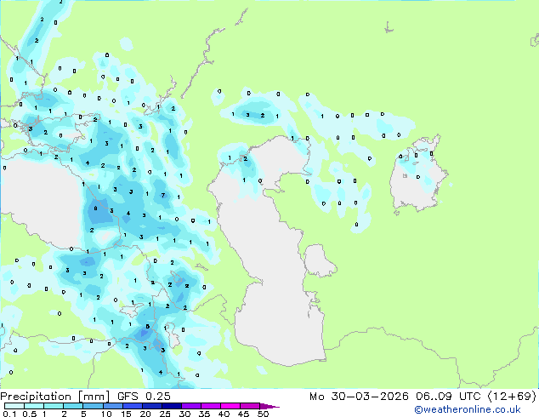Pick the 15–20 mm legend swatch
This screenshot has width=539, height=417.
[x=132, y=406]
